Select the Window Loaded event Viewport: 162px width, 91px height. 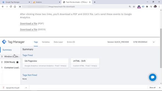[10, 57]
